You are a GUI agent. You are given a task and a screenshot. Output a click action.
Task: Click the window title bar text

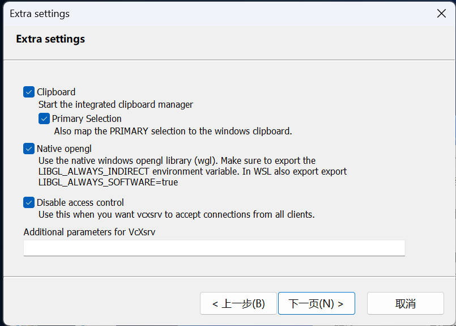(x=40, y=14)
